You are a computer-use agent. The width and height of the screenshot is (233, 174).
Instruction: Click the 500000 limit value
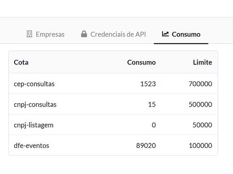click(x=200, y=104)
